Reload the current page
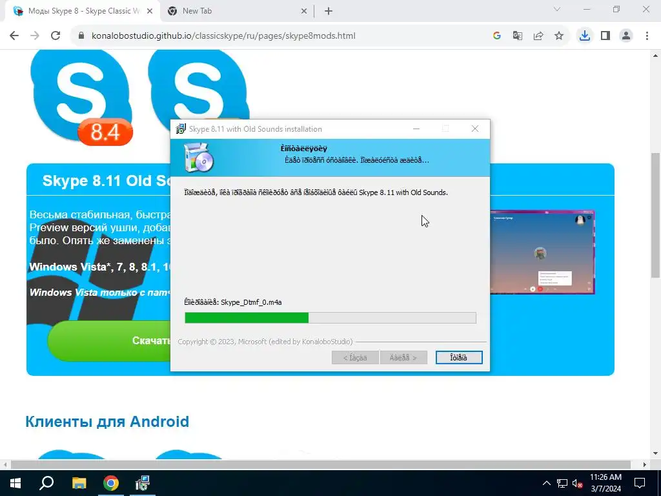 [56, 36]
